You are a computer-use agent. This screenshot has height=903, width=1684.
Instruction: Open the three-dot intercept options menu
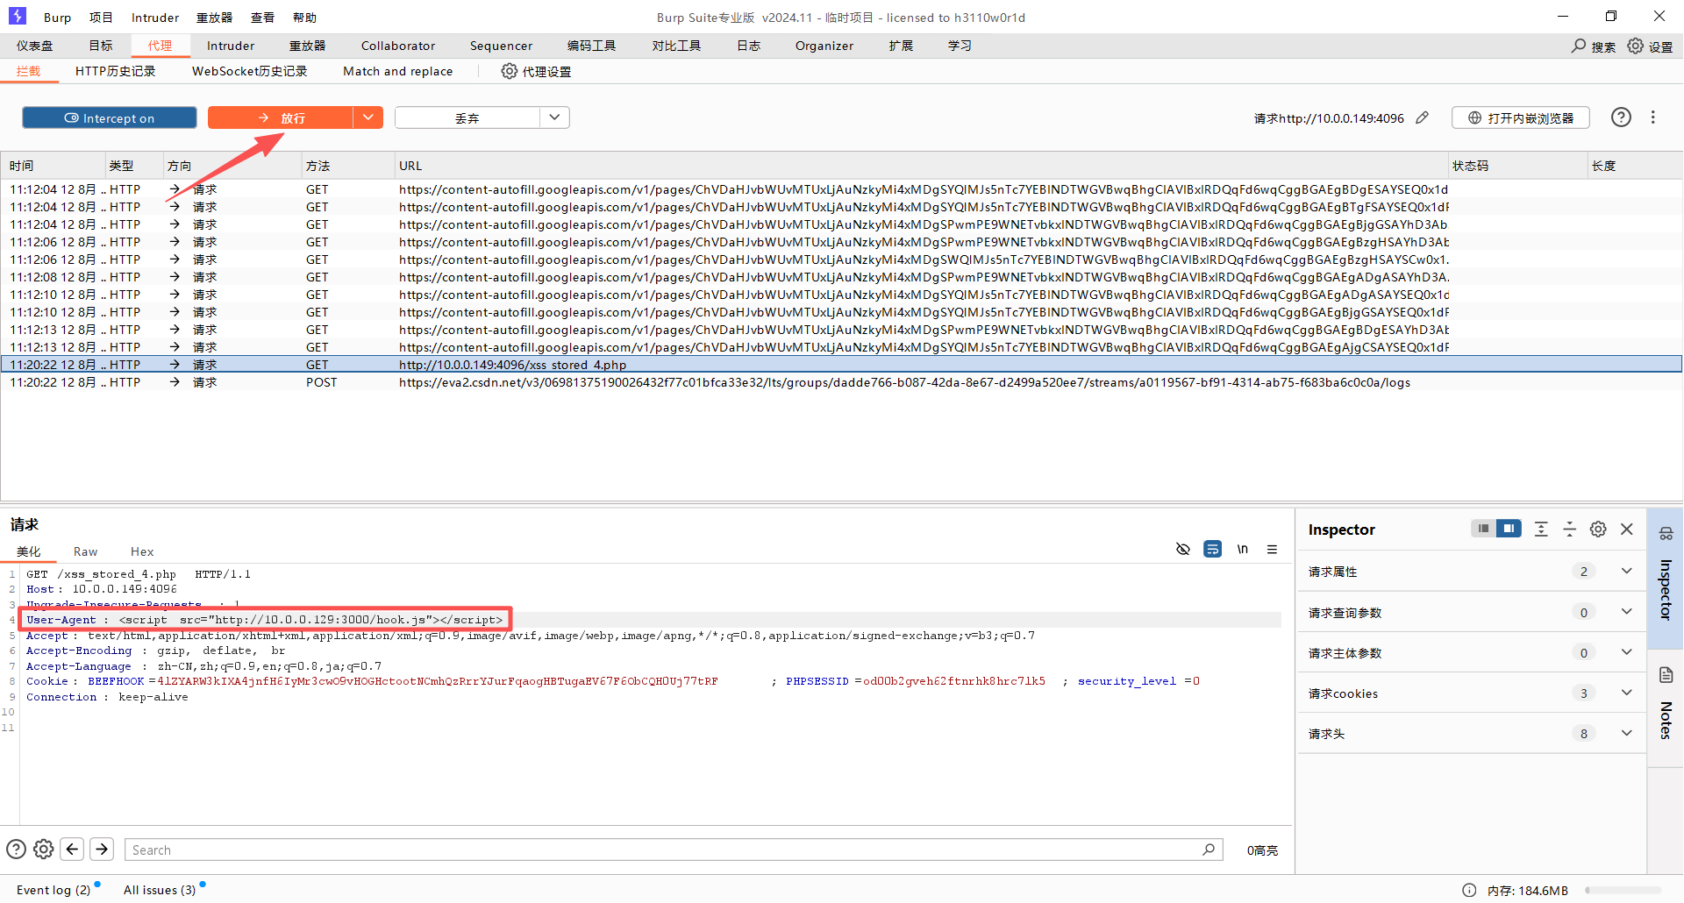pyautogui.click(x=1653, y=117)
